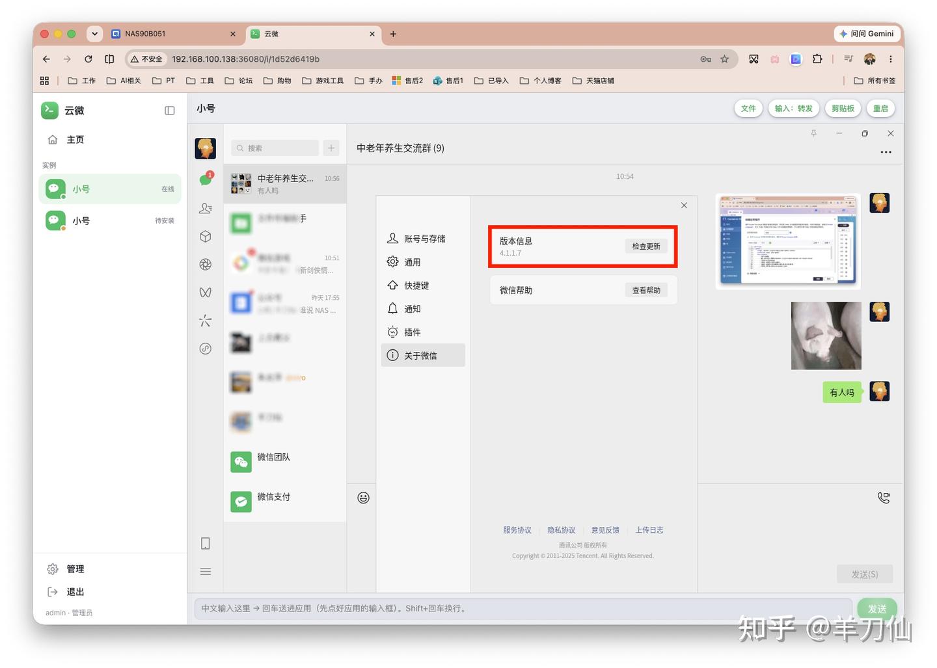Open the 剪贴板 button
The image size is (937, 668).
[x=843, y=109]
